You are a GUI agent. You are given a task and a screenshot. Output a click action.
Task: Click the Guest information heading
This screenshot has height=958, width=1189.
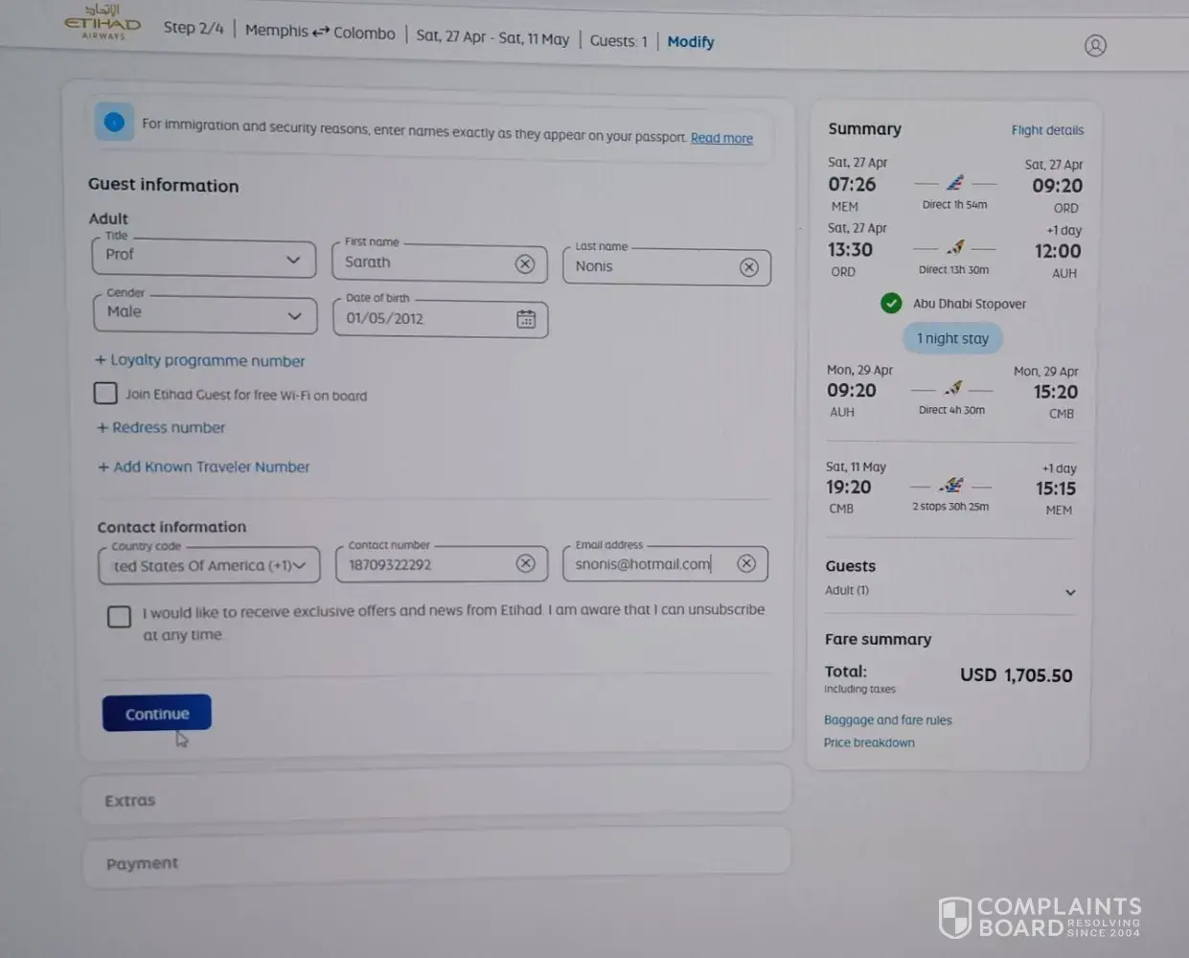(x=163, y=185)
